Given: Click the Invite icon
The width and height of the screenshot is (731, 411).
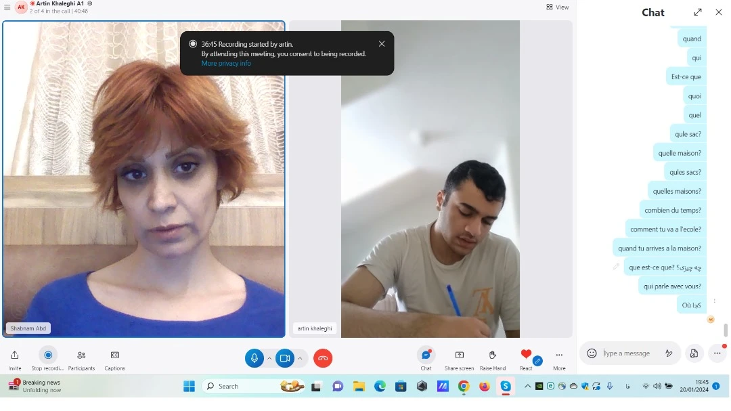Looking at the screenshot, I should (x=15, y=355).
